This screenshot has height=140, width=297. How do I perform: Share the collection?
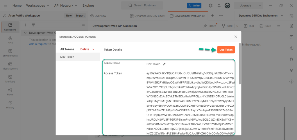tap(210, 26)
